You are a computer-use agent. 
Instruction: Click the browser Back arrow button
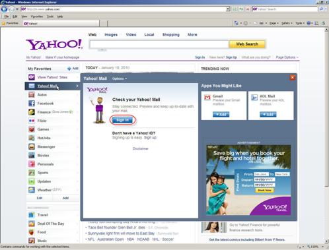(4, 9)
